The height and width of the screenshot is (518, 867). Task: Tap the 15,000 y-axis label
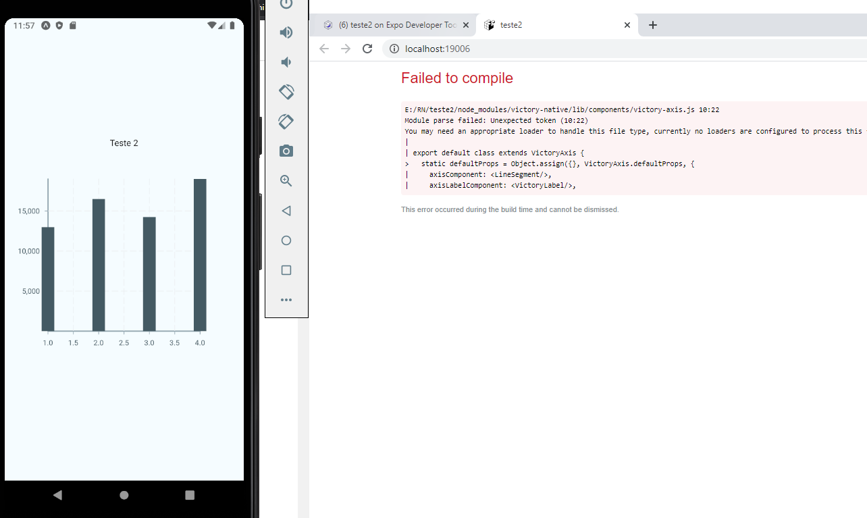click(x=29, y=211)
